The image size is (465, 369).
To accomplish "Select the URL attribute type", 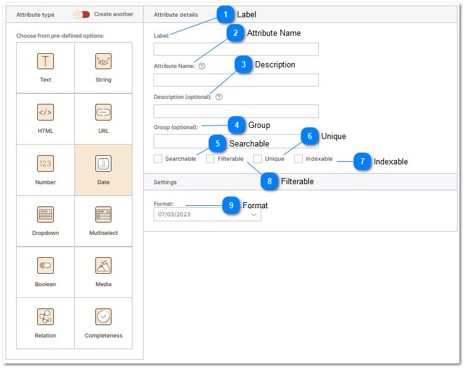I will pos(103,112).
